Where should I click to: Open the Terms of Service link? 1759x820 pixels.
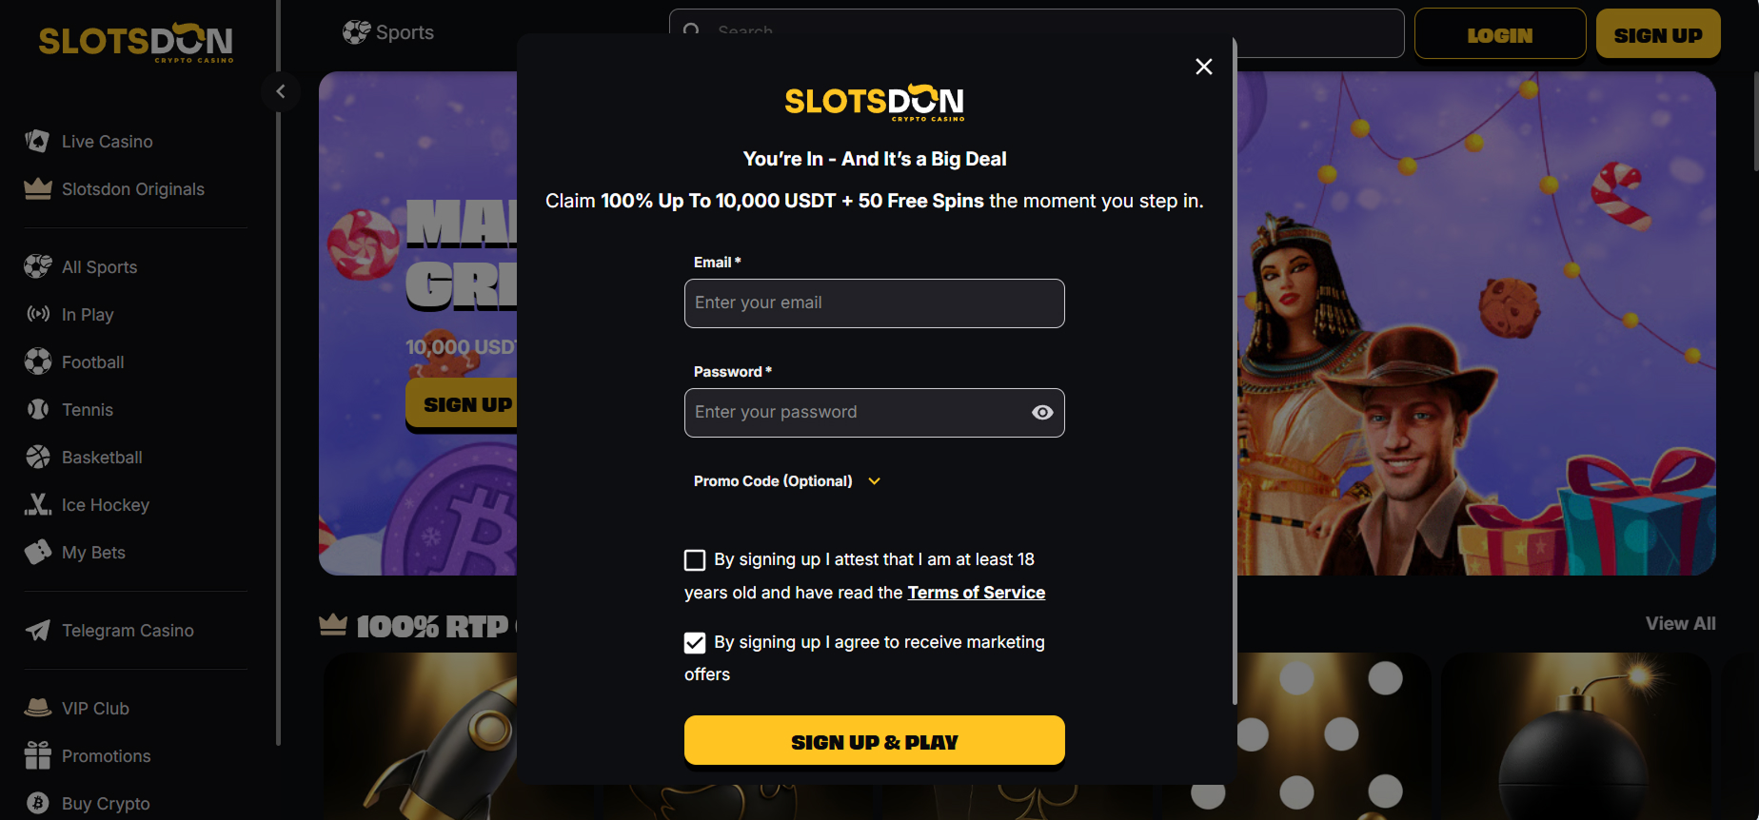[x=976, y=593]
